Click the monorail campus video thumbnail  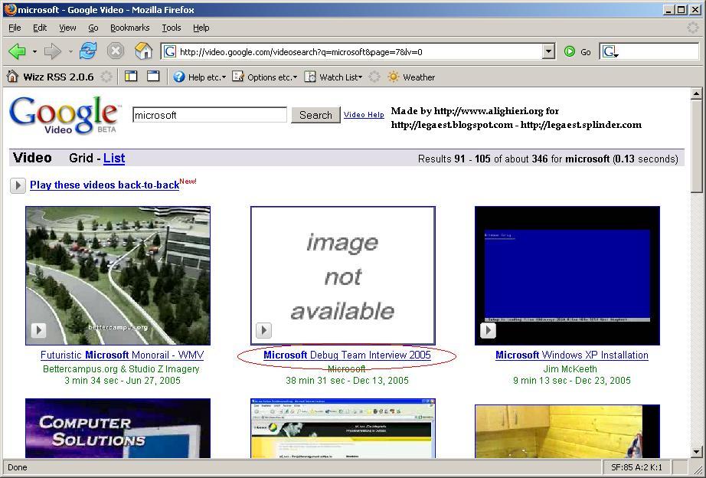click(118, 276)
